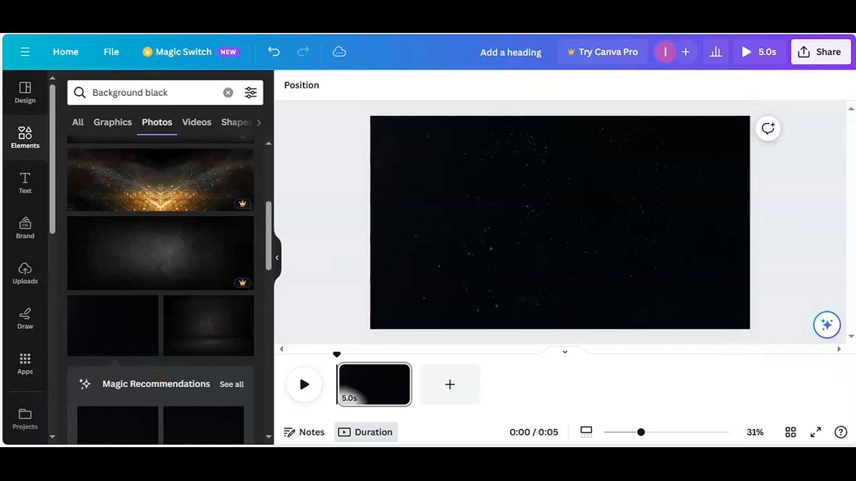Select the 5.0s page thumbnail in timeline

click(x=374, y=384)
